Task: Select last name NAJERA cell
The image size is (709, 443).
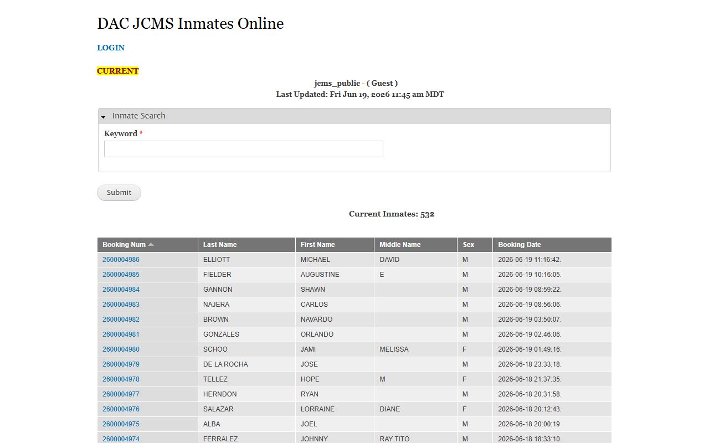Action: pos(246,305)
